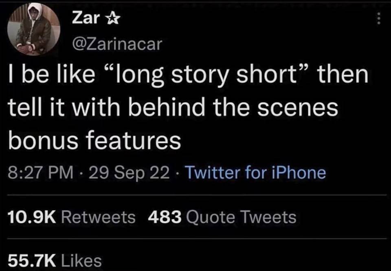Open the @Zarinacar handle link
Screen dimensions: 391x271
click(116, 44)
